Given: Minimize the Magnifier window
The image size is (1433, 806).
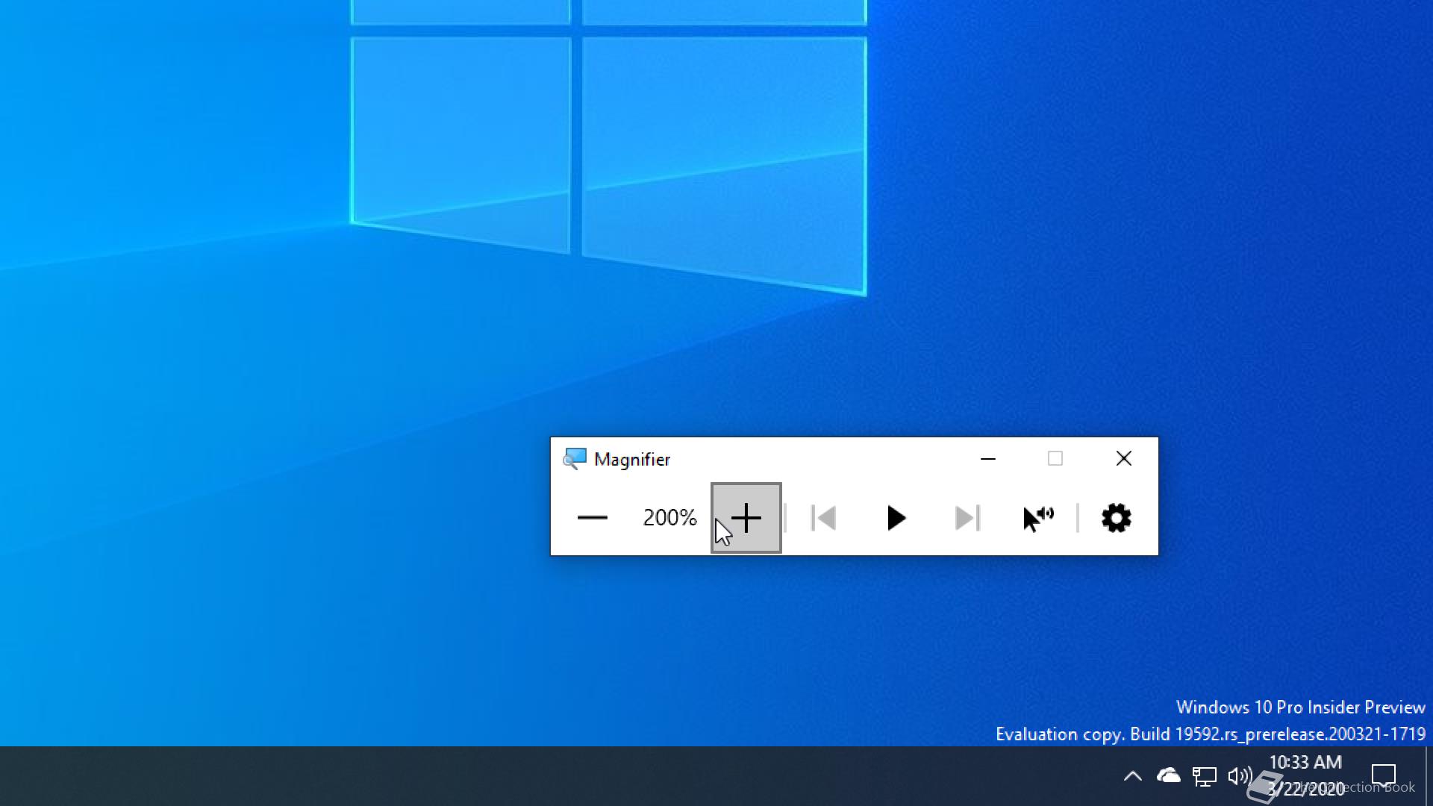Looking at the screenshot, I should click(x=988, y=459).
